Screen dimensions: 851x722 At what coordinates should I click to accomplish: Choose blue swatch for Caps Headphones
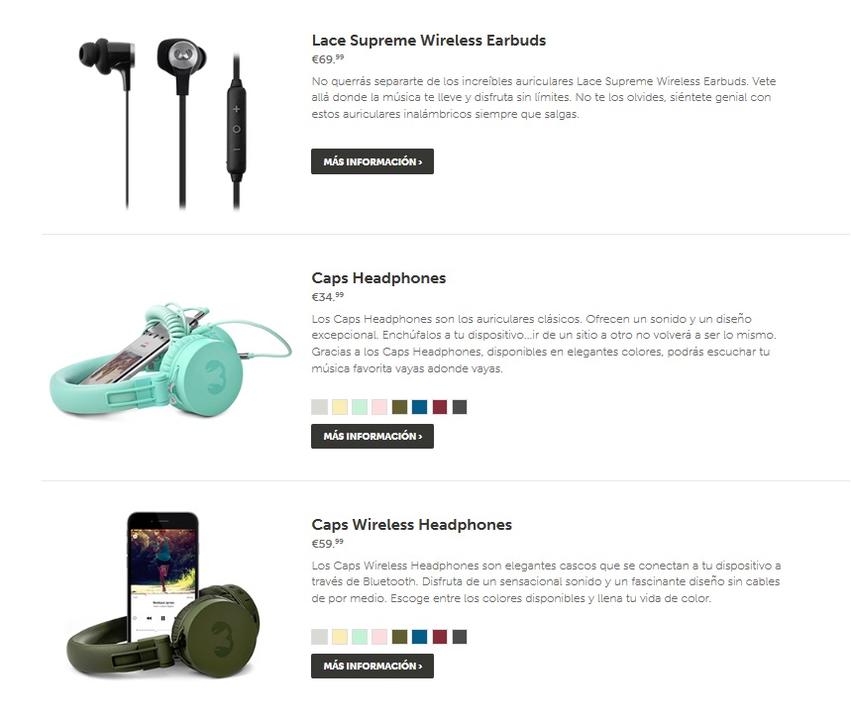point(419,407)
